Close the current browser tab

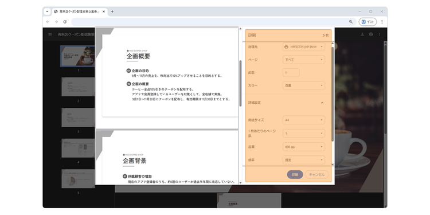[x=104, y=11]
